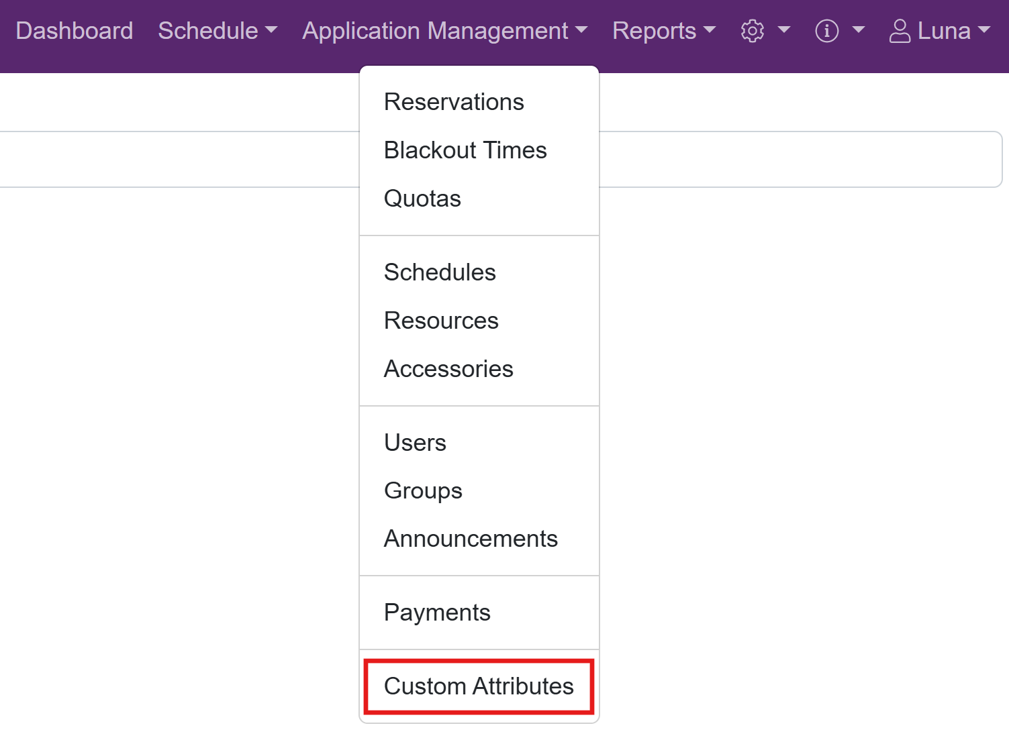
Task: Open the Reports dropdown menu
Action: tap(663, 31)
